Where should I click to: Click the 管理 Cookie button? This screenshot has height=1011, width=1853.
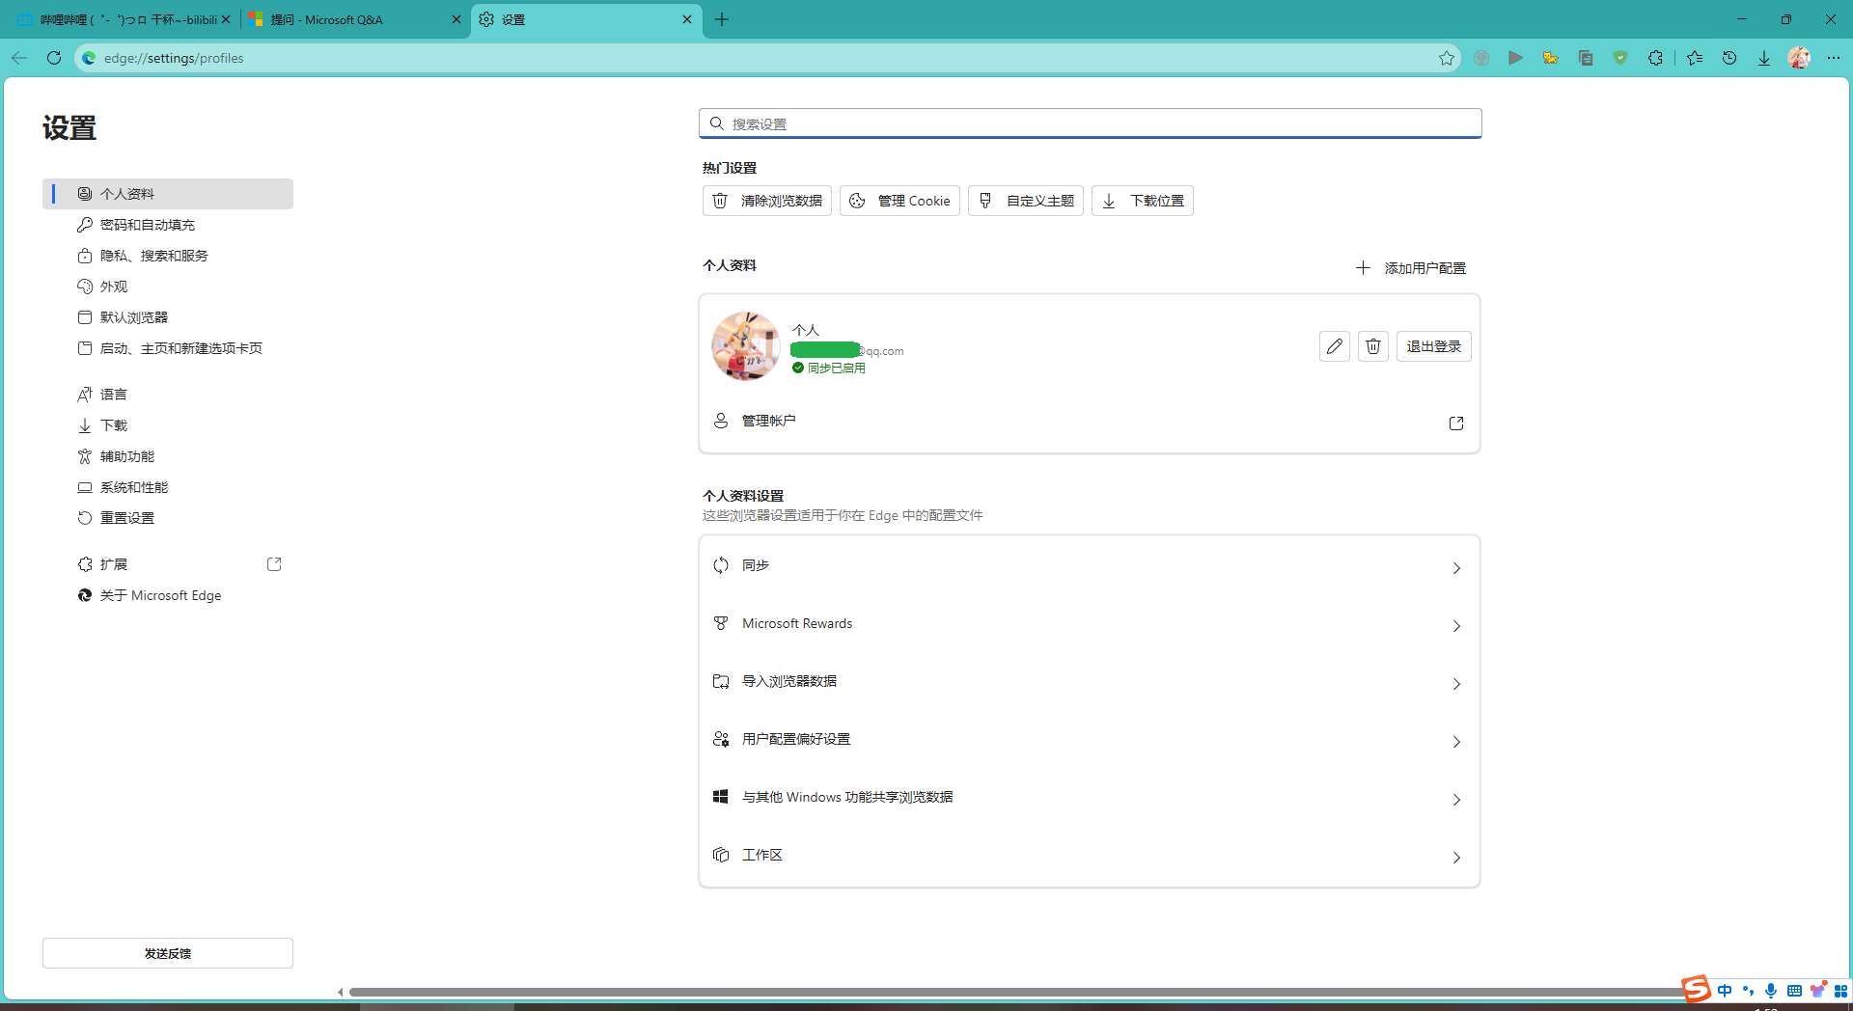click(x=899, y=201)
